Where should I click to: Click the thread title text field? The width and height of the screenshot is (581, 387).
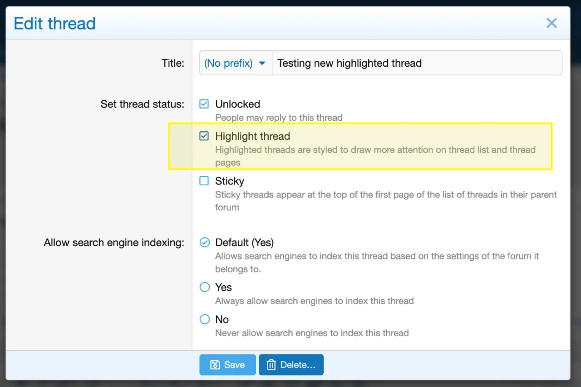click(x=417, y=63)
